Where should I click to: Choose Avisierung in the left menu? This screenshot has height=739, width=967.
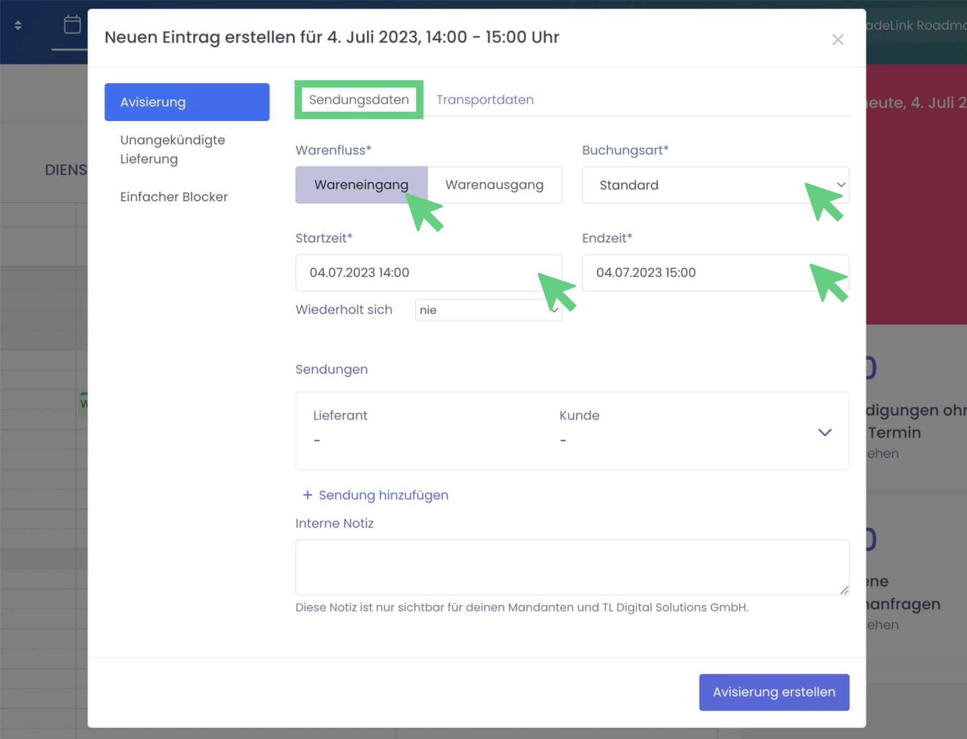coord(187,102)
